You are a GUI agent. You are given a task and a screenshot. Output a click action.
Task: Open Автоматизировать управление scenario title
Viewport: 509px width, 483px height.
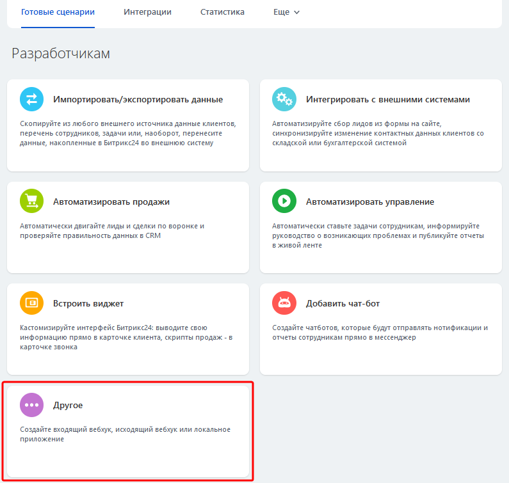pos(370,202)
